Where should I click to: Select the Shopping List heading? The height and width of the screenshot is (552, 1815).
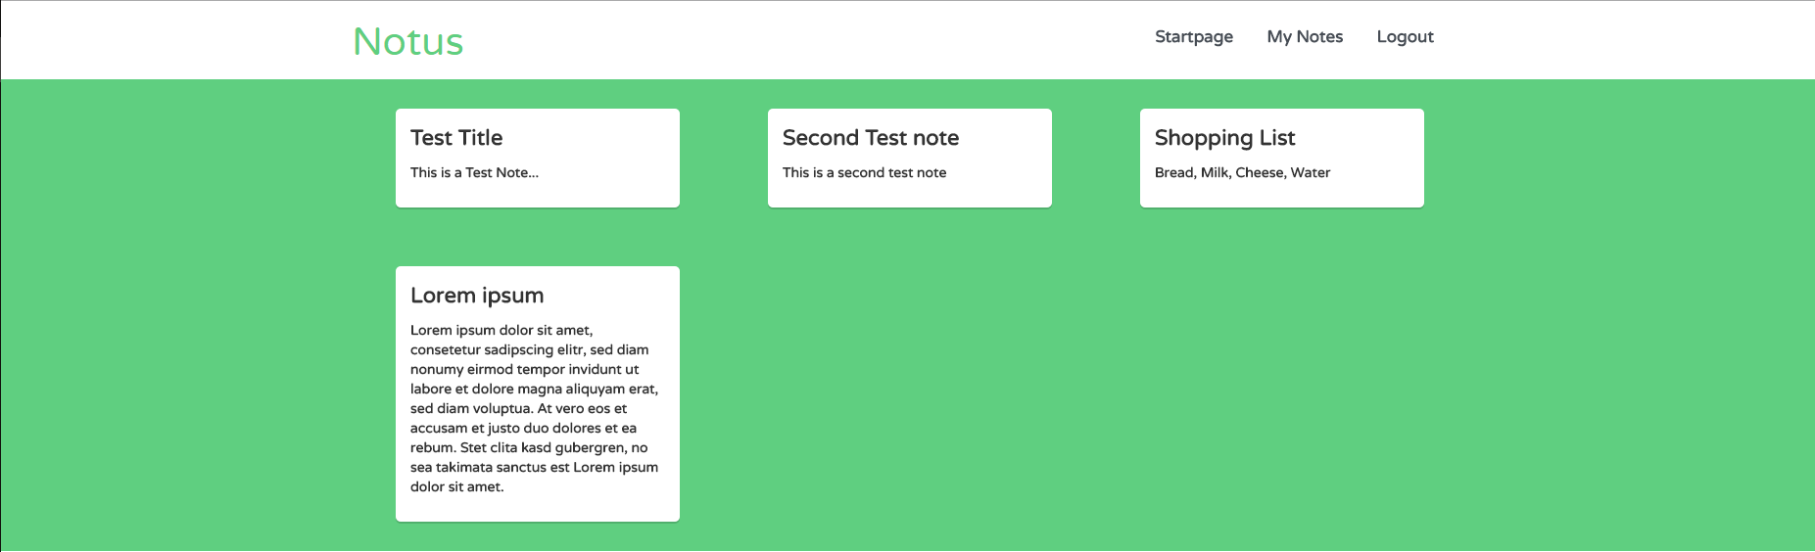[x=1224, y=138]
